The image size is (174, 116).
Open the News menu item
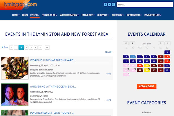(25, 15)
